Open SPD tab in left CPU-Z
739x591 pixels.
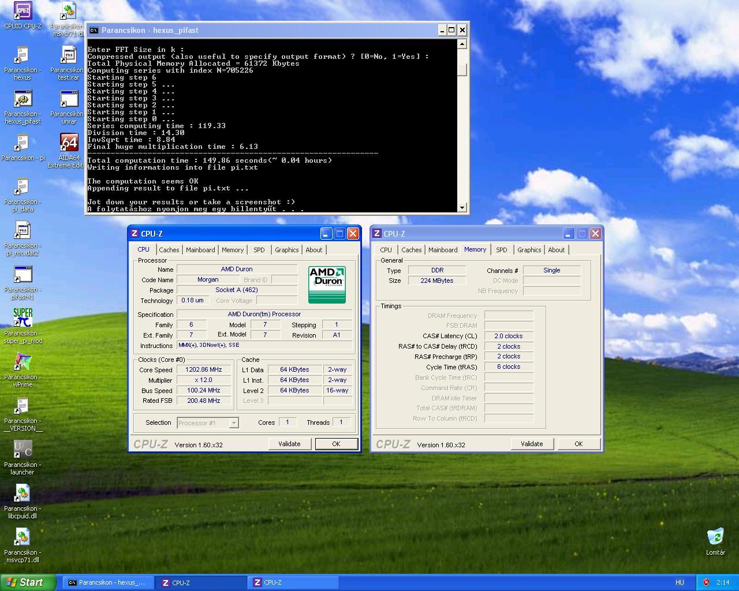click(259, 250)
